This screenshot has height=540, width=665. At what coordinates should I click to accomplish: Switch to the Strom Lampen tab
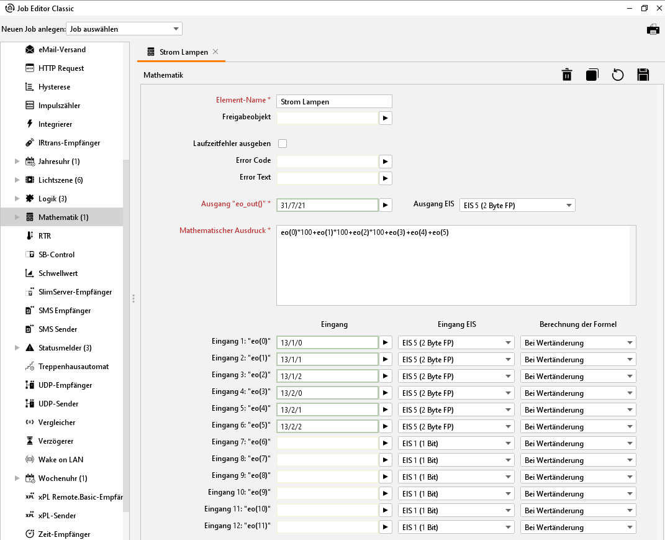(183, 52)
